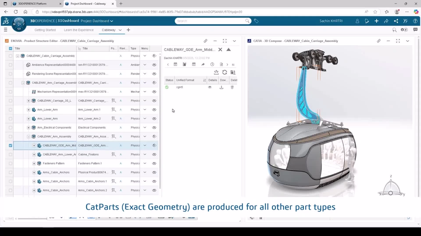
Task: Open ENOVIA widget options chevron
Action: tap(234, 41)
